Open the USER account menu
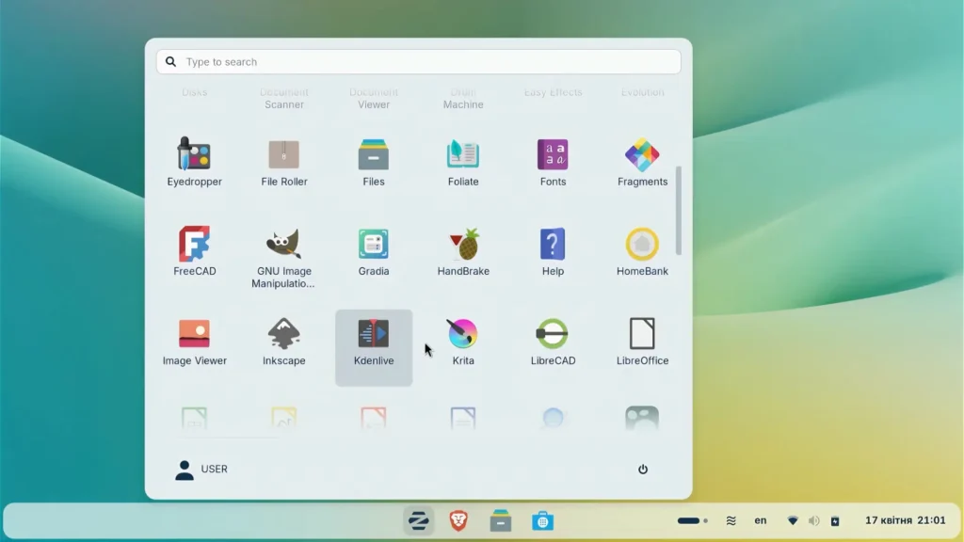This screenshot has height=542, width=964. coord(201,470)
